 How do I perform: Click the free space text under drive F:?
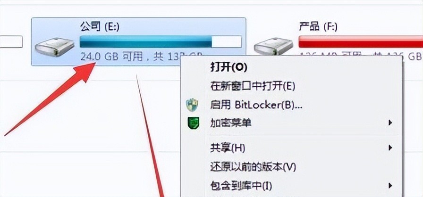[x=360, y=56]
